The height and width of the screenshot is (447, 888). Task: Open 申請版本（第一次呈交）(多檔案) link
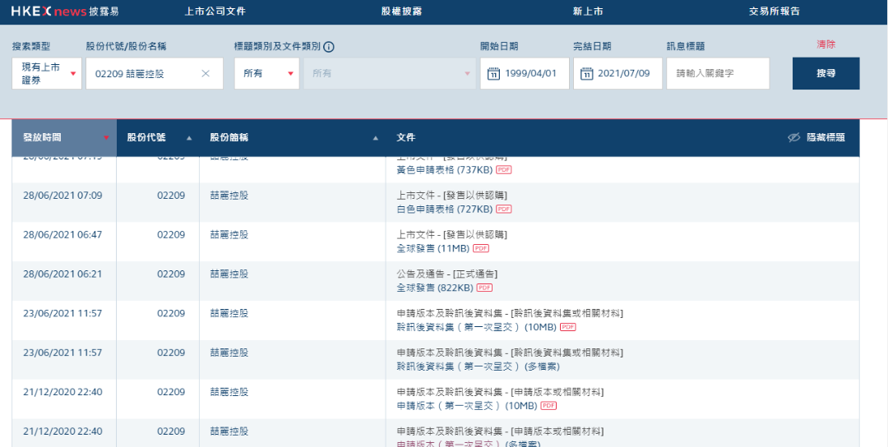[x=469, y=445]
